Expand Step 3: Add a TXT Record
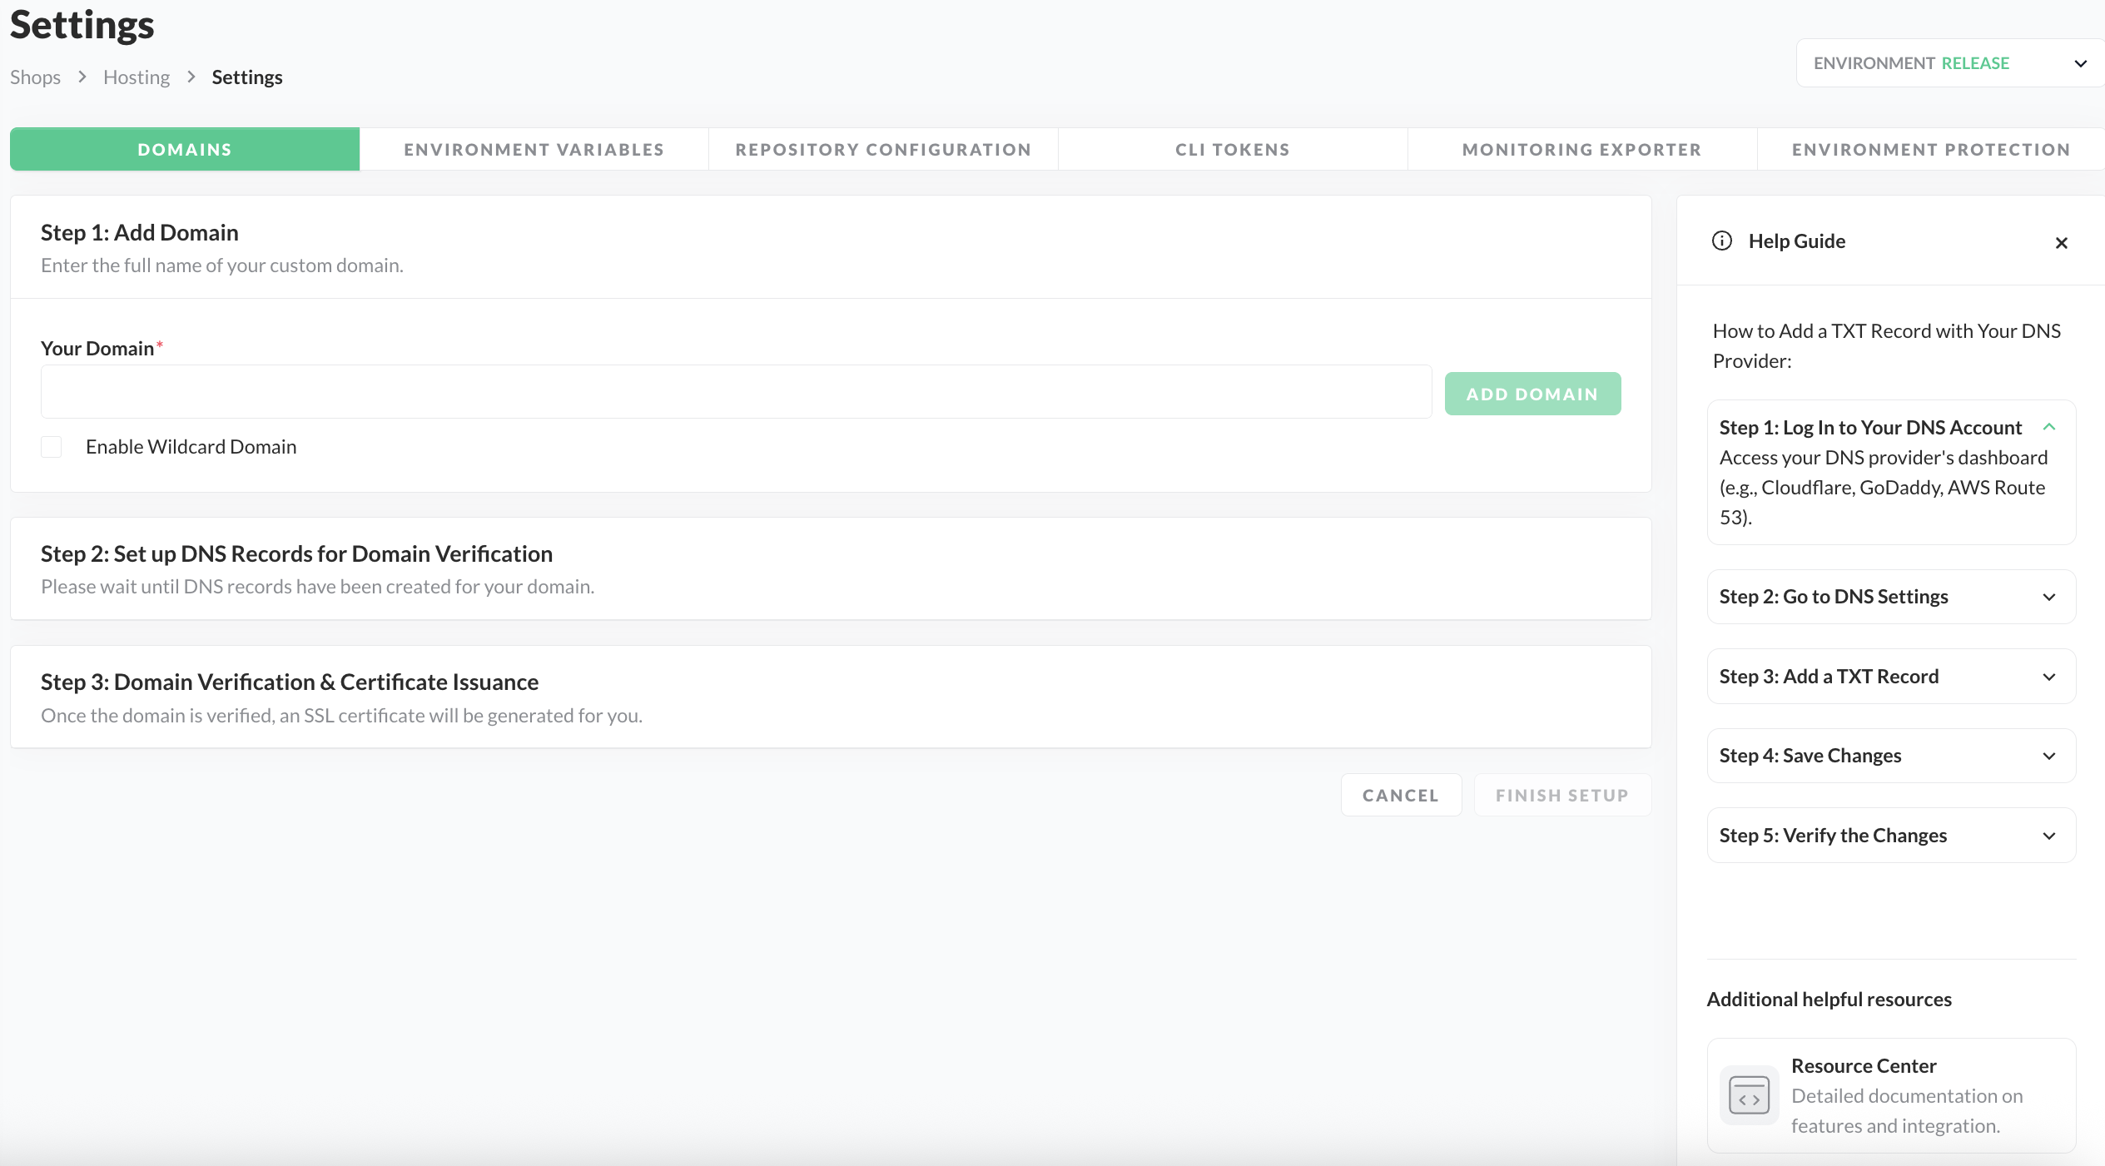 click(2048, 677)
